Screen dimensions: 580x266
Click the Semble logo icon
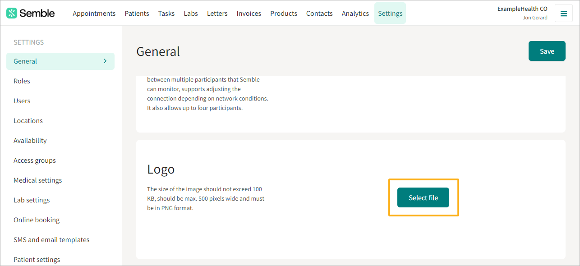pyautogui.click(x=11, y=13)
